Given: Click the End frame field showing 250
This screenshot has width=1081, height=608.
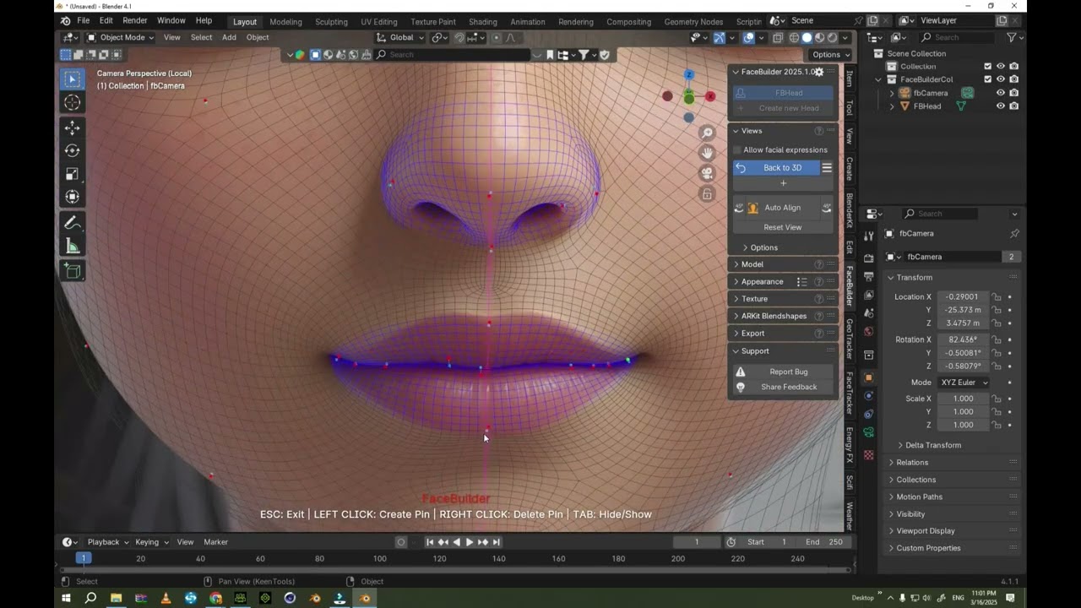Looking at the screenshot, I should (825, 542).
